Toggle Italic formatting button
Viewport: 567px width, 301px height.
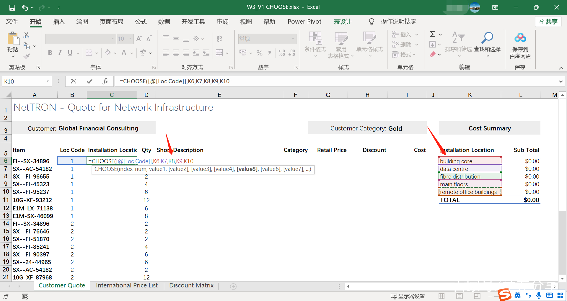click(60, 53)
